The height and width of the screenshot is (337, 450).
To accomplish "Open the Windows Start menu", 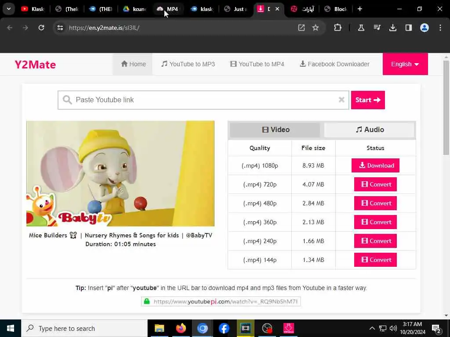I will pyautogui.click(x=11, y=328).
